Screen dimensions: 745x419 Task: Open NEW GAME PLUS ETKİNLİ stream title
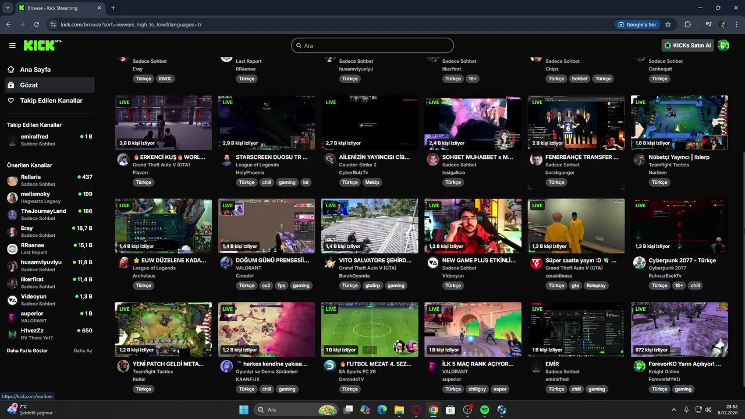479,260
